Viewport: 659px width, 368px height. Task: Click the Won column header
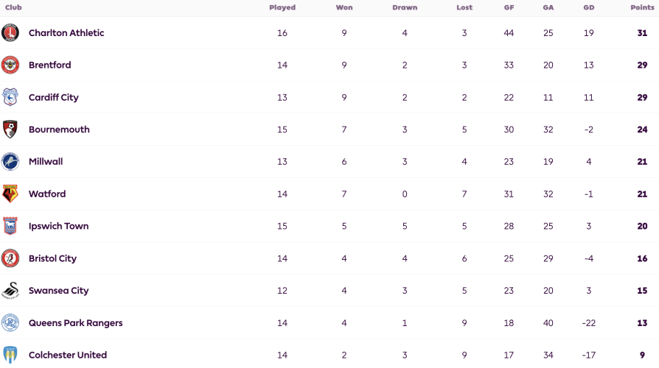point(344,7)
